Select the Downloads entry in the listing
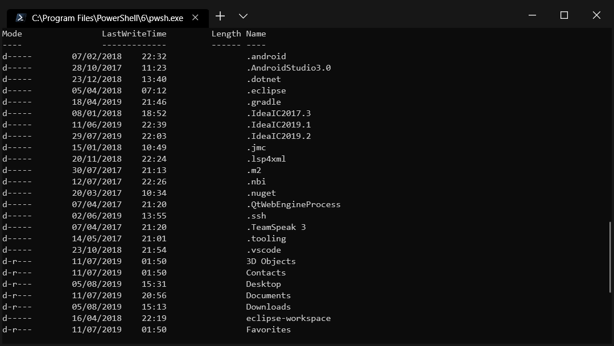Image resolution: width=614 pixels, height=346 pixels. (x=268, y=307)
